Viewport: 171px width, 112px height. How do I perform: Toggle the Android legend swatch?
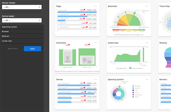[133, 88]
